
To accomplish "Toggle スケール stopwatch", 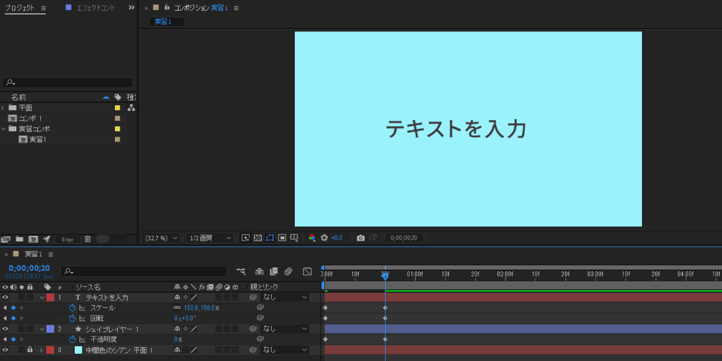I will click(x=73, y=307).
